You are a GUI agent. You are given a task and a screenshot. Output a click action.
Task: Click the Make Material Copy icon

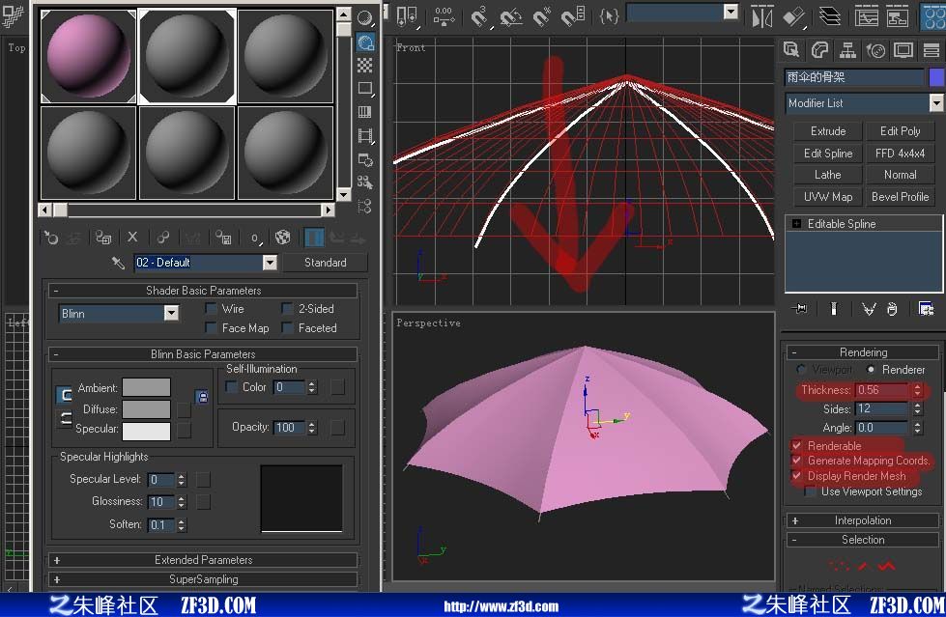tap(163, 238)
